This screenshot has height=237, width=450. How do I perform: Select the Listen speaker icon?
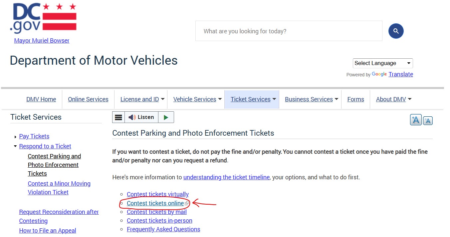[132, 117]
